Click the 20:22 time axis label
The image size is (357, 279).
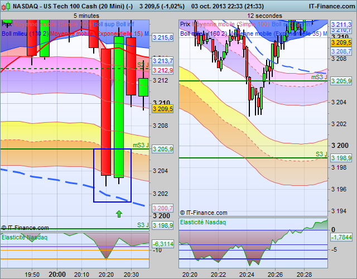[x=218, y=275]
